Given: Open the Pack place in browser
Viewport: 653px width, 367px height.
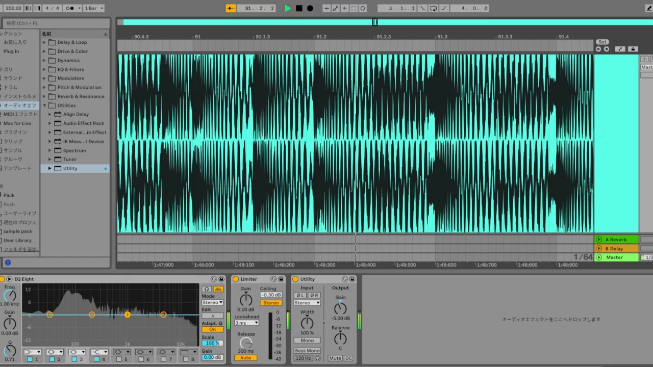Looking at the screenshot, I should click(x=9, y=195).
